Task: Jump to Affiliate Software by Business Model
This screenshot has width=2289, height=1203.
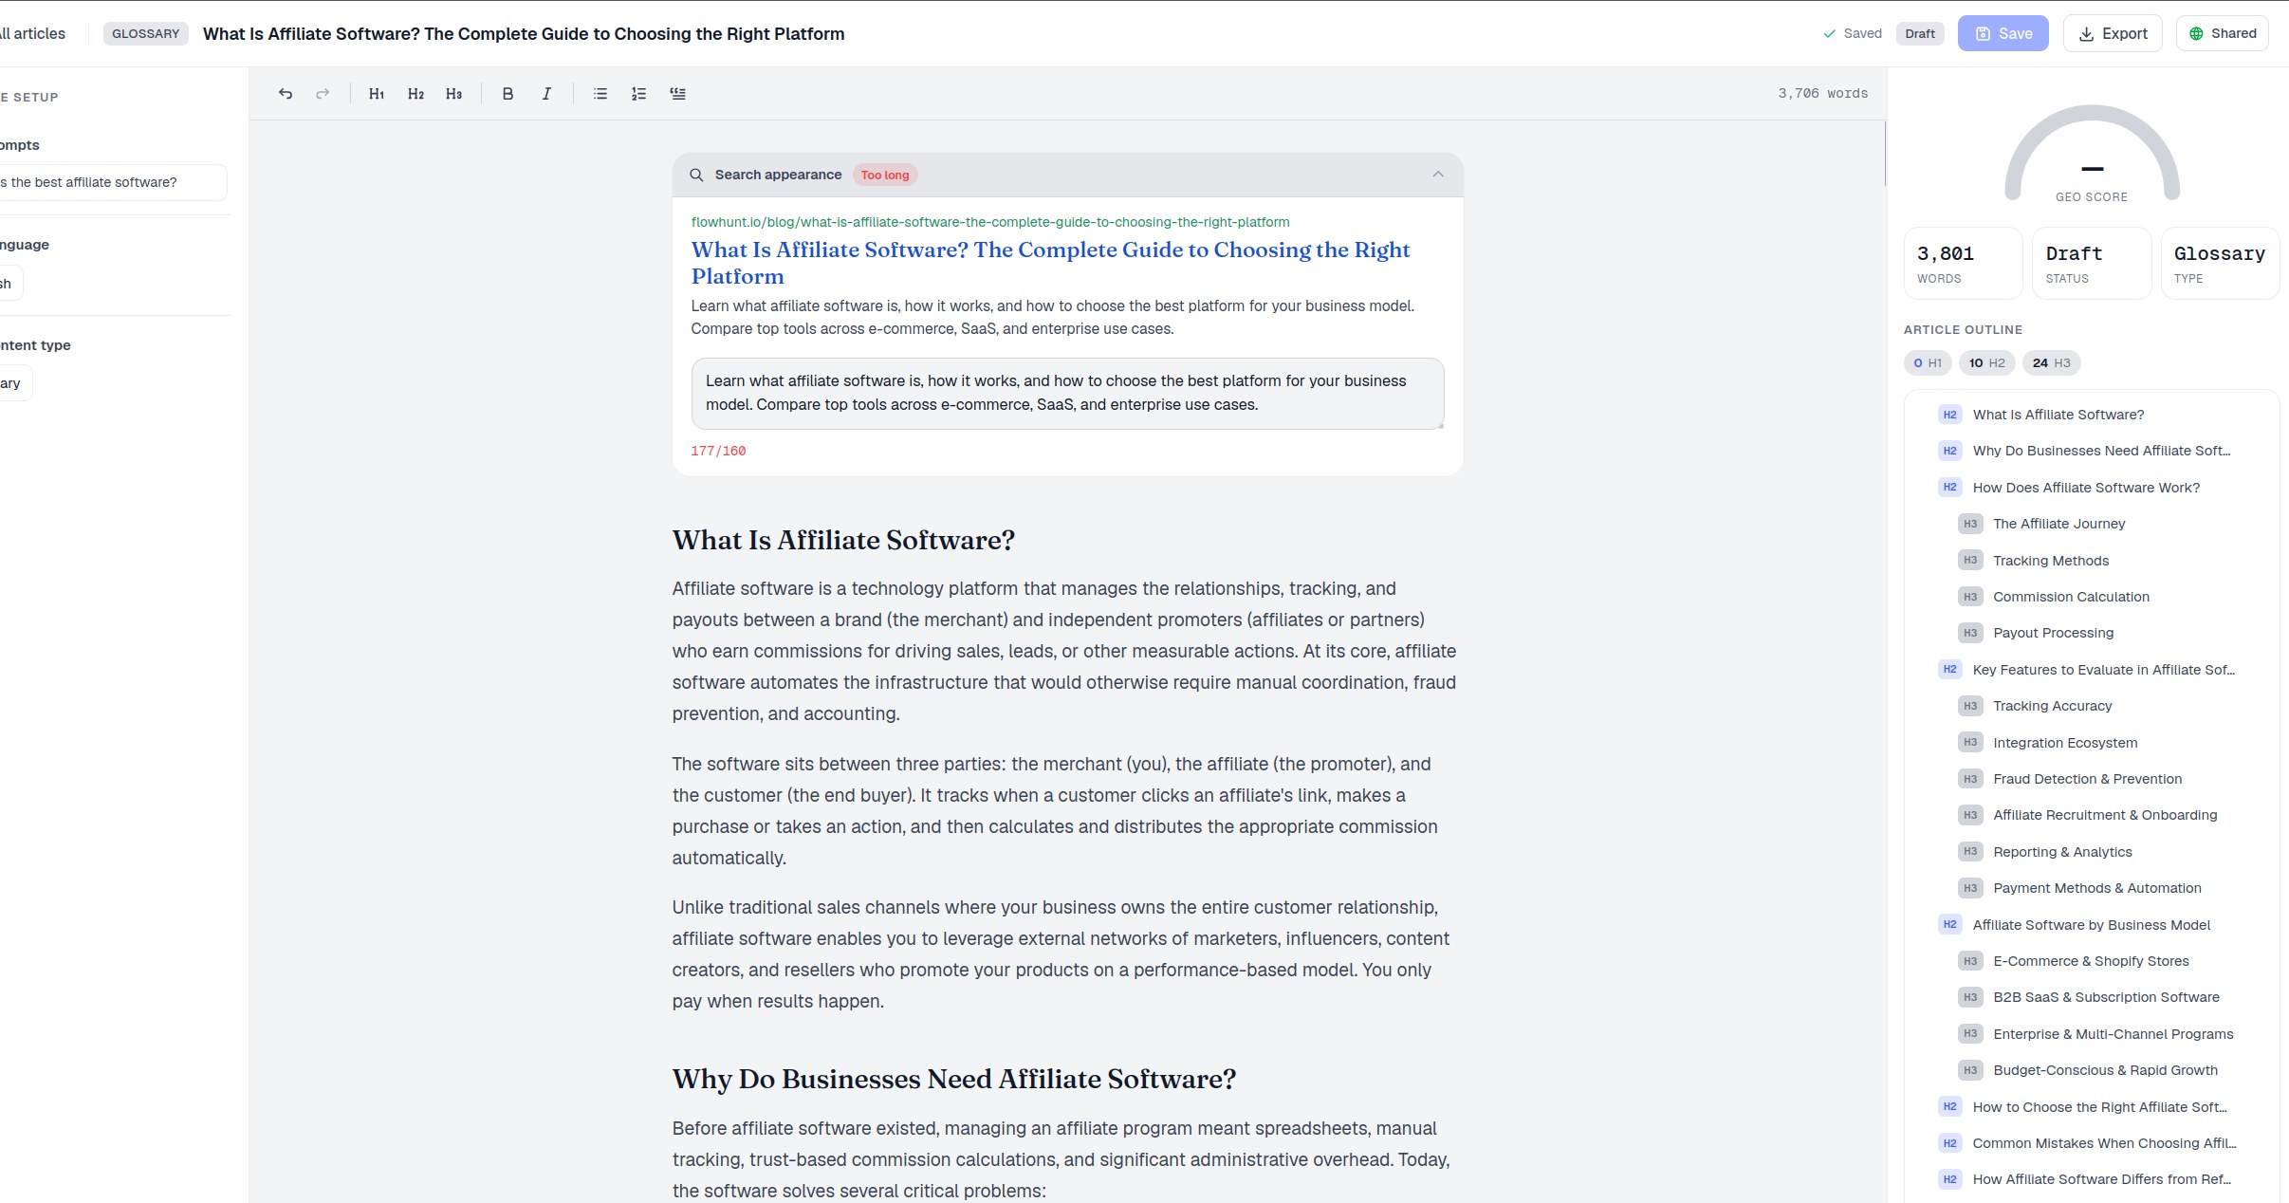Action: coord(2091,925)
